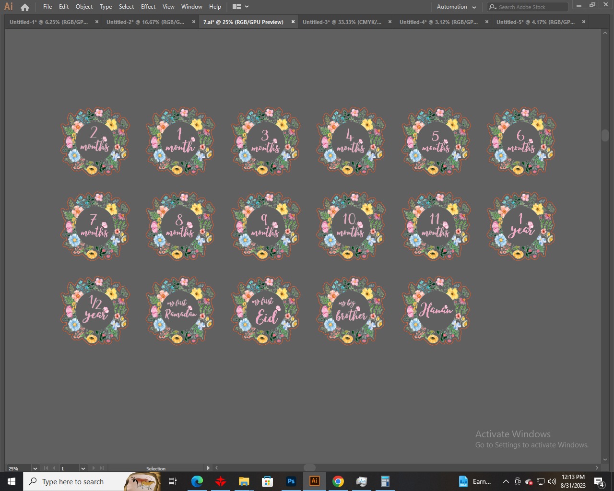Open the Help menu

215,7
